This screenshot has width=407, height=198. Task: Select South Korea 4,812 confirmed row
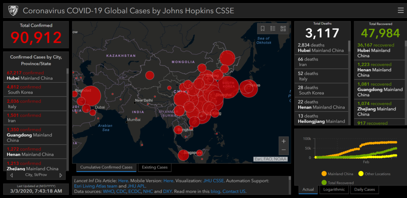click(x=35, y=89)
